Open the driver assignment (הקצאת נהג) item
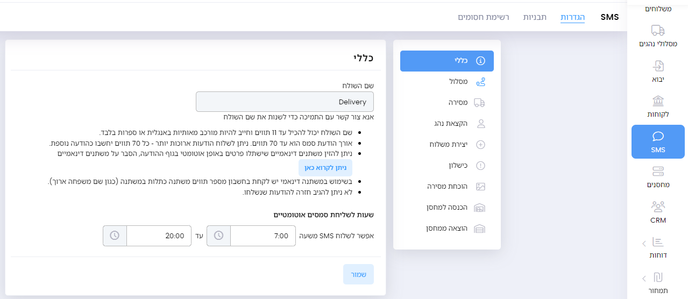Image resolution: width=688 pixels, height=299 pixels. [x=447, y=124]
